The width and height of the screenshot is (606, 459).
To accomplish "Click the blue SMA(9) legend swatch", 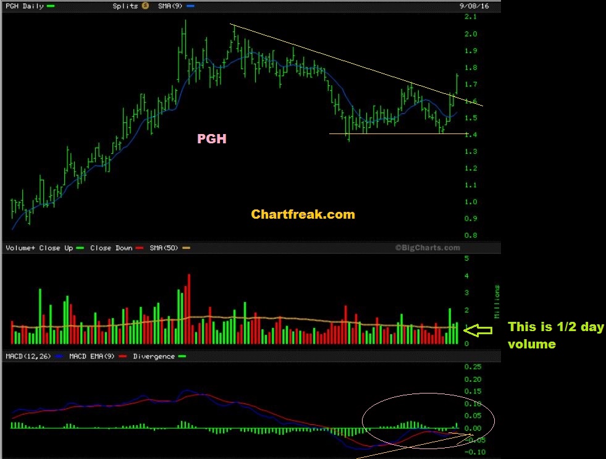I will point(190,6).
